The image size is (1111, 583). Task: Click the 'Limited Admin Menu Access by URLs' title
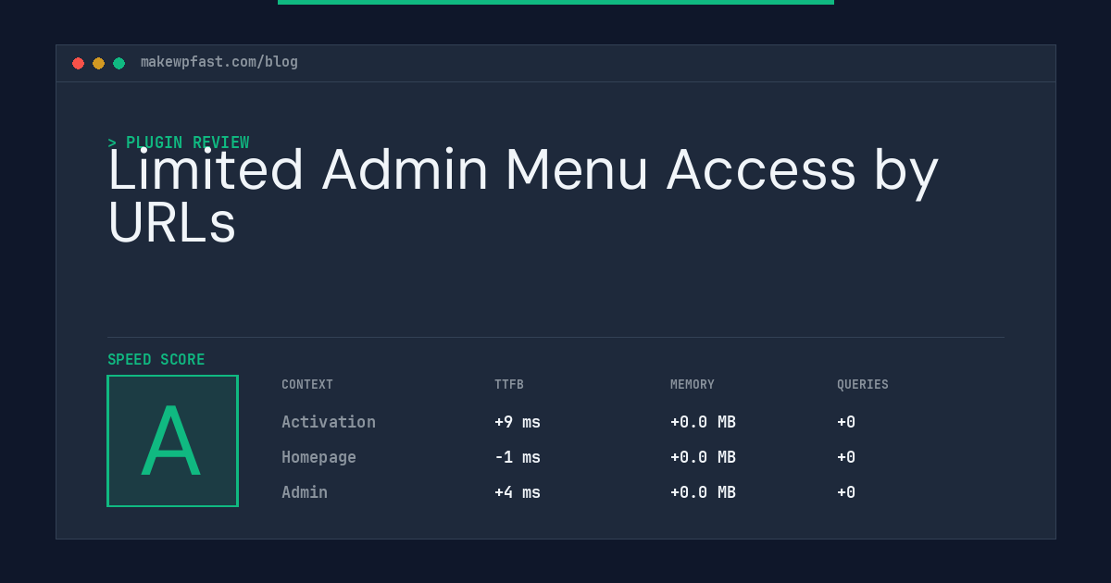pyautogui.click(x=523, y=196)
